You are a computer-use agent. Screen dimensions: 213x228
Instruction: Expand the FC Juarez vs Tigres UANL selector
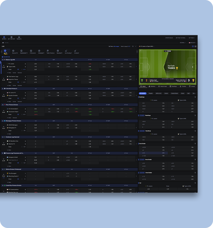[x=147, y=46]
